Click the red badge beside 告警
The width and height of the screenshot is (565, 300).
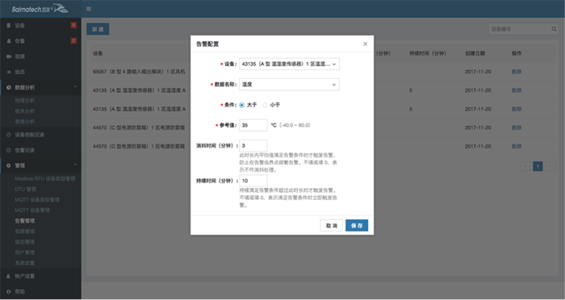click(x=73, y=40)
